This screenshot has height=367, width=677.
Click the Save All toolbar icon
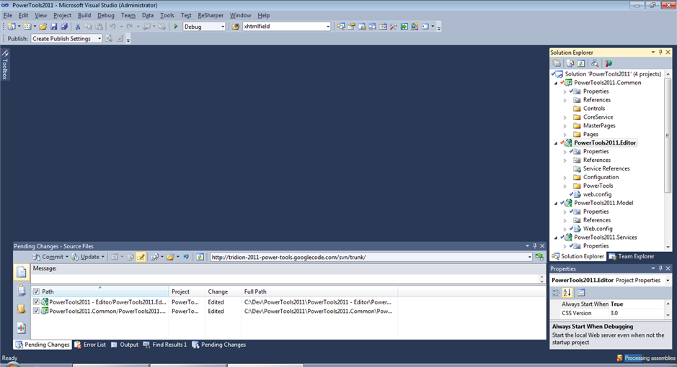(x=63, y=27)
